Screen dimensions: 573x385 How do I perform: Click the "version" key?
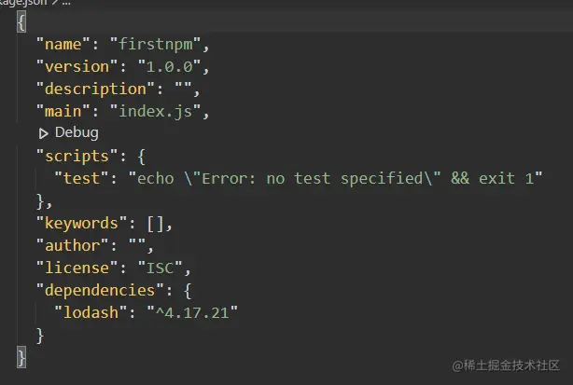[77, 67]
